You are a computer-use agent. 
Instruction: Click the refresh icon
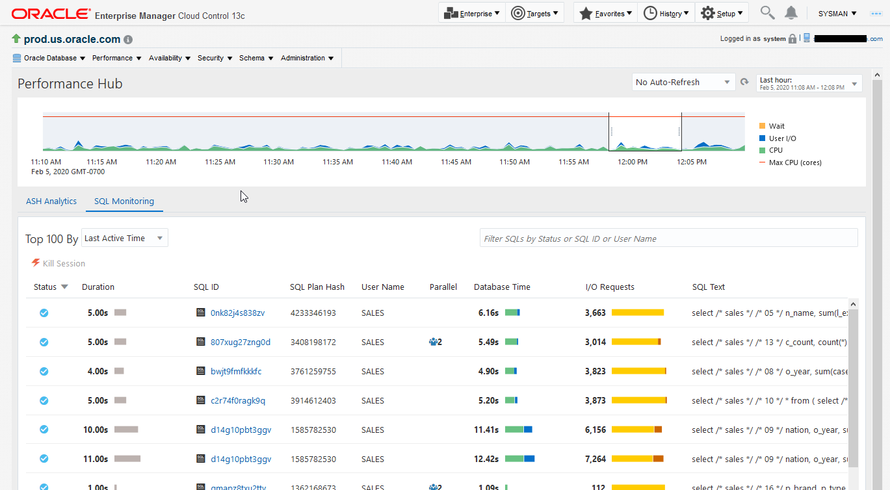coord(745,83)
